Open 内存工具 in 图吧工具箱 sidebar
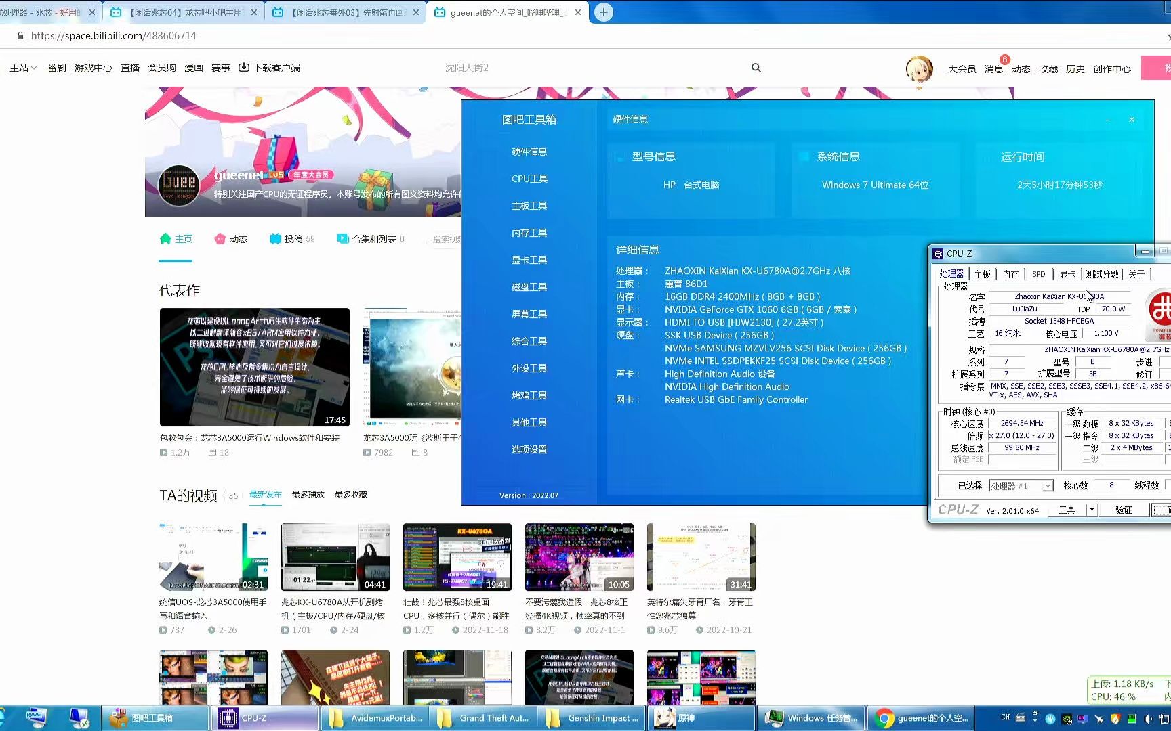The height and width of the screenshot is (731, 1171). (x=529, y=233)
